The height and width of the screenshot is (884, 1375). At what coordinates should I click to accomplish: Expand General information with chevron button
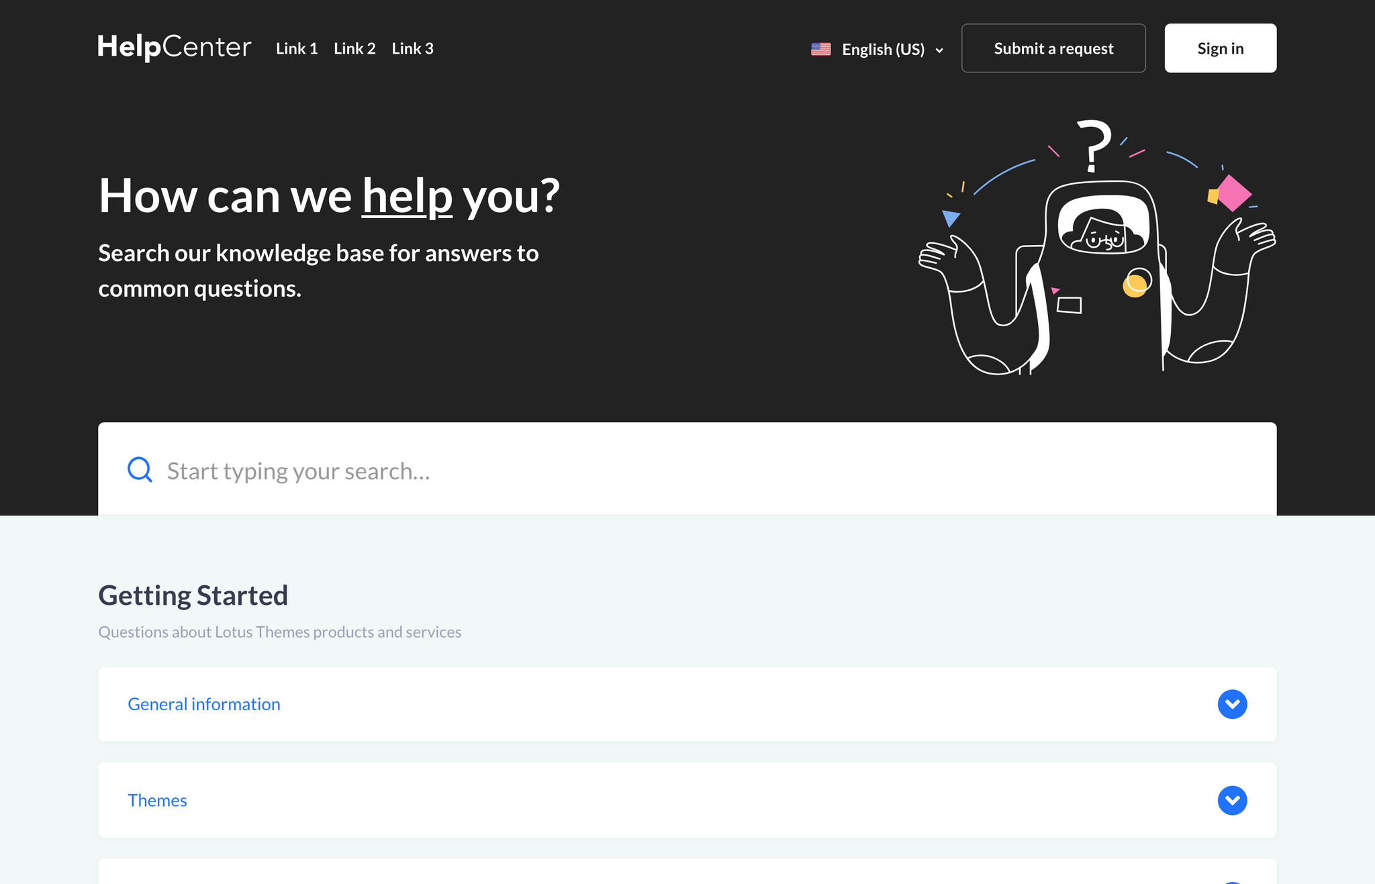pyautogui.click(x=1232, y=704)
